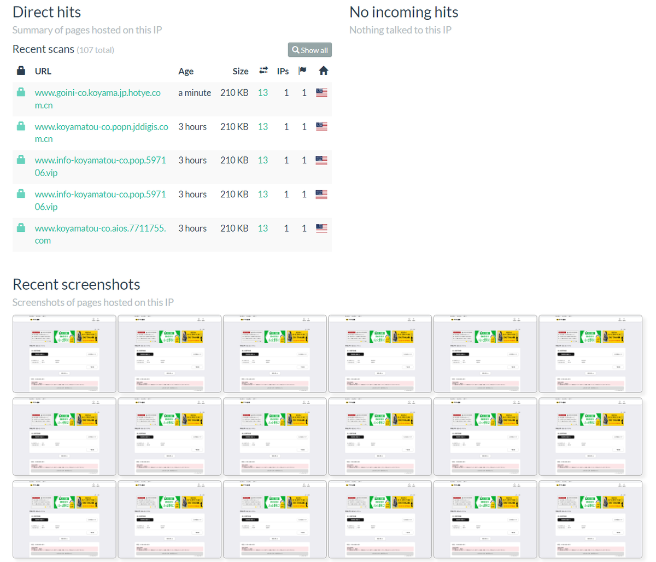Click the 13 requests link in the jddigis.com.cn row
Image resolution: width=656 pixels, height=562 pixels.
(x=263, y=127)
